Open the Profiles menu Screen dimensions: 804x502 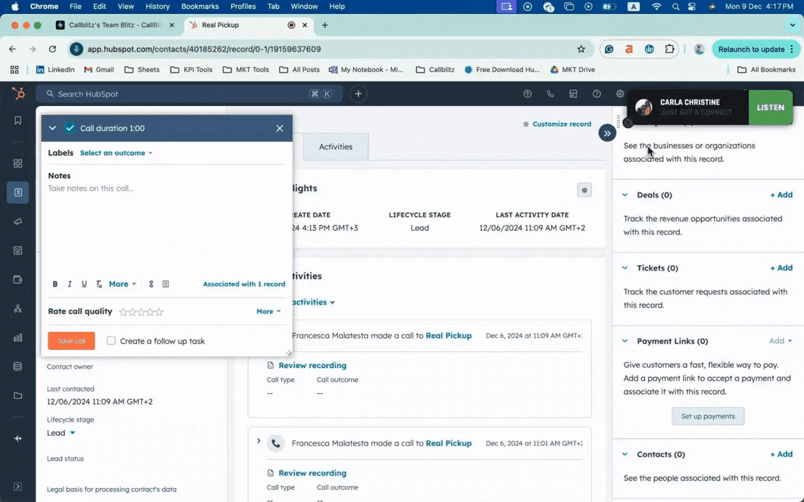click(243, 7)
